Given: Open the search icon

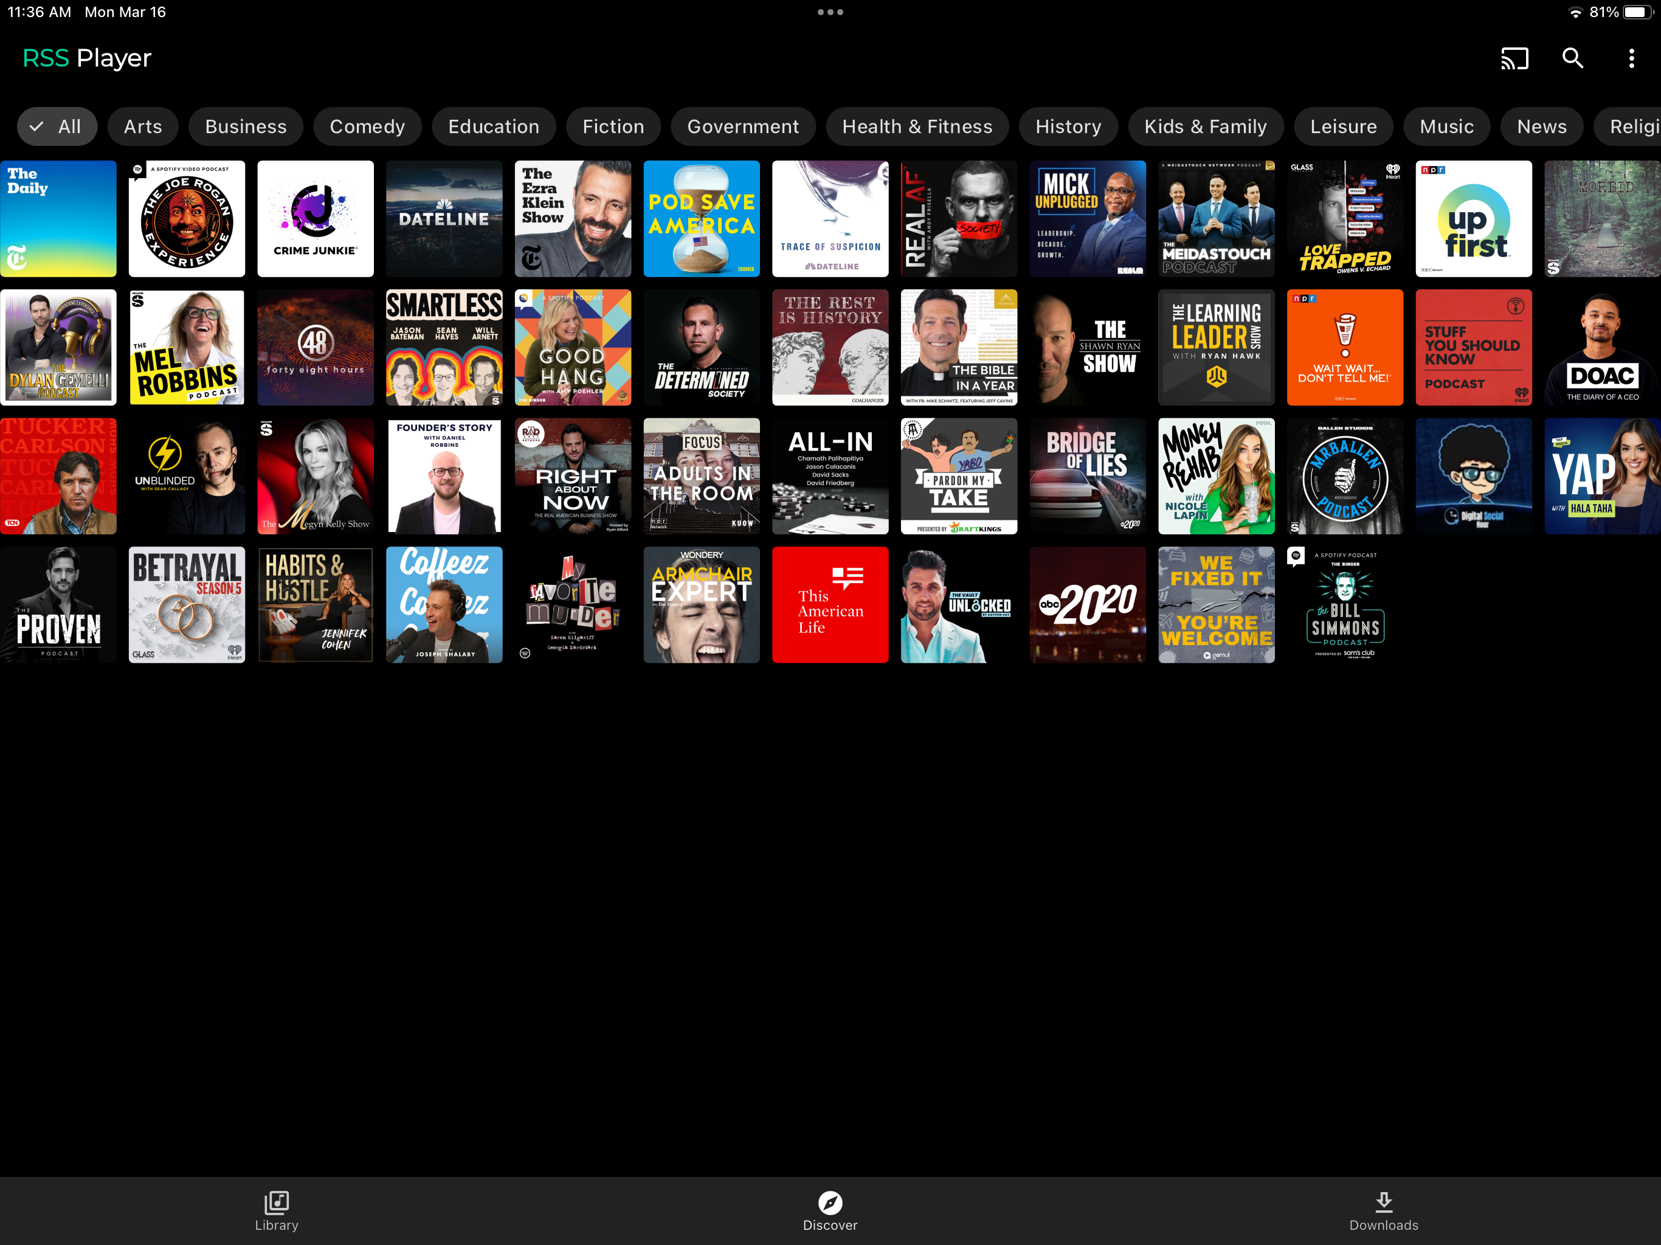Looking at the screenshot, I should [x=1572, y=58].
